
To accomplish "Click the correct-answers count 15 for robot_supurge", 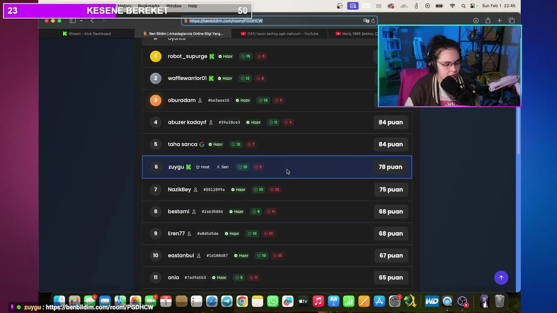I will [246, 57].
